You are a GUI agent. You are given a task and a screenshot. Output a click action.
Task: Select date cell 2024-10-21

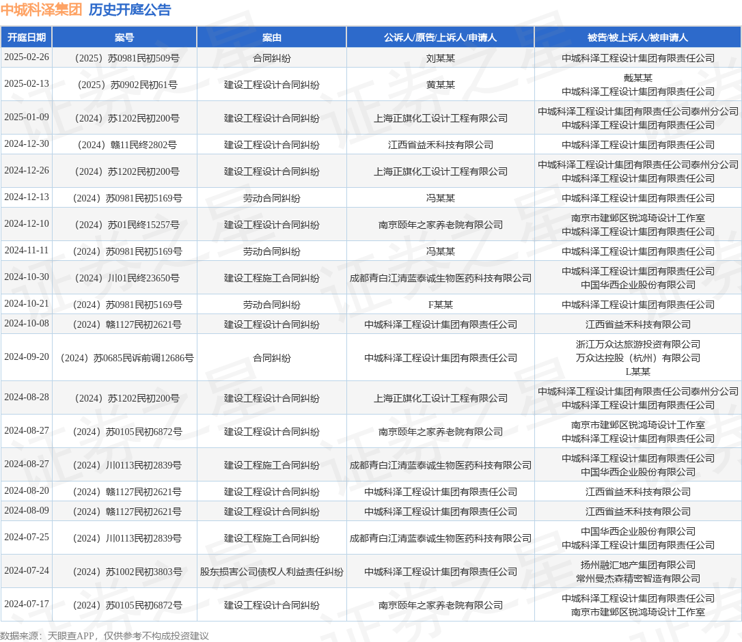click(x=27, y=304)
